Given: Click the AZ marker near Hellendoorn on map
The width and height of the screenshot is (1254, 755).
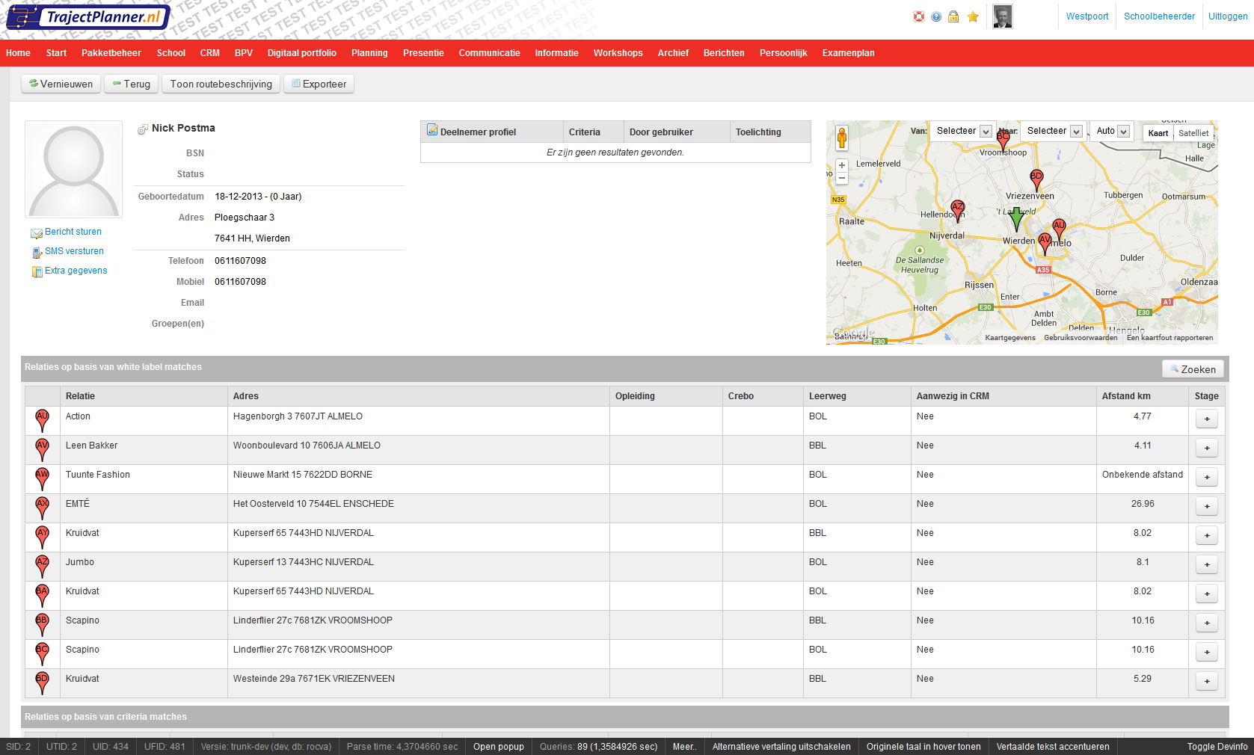Looking at the screenshot, I should (x=957, y=212).
